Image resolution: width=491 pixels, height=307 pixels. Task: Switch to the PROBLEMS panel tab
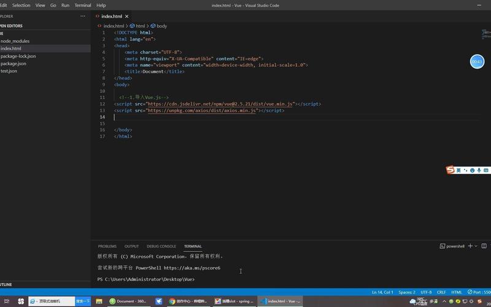107,246
